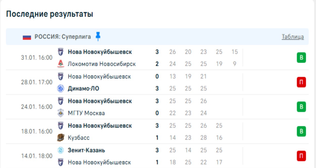316x168 pixels.
Task: Click the Russian flag icon
Action: 27,37
